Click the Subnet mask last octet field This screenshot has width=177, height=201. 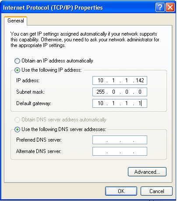tap(140, 92)
